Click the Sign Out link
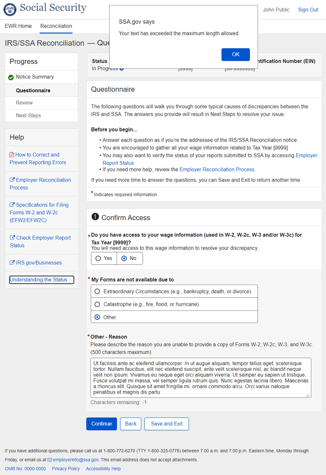 (x=308, y=10)
